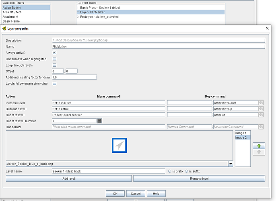Open the Marker_Seeker_blue_1_back.png image dropdown
This screenshot has height=201, width=276.
point(230,164)
